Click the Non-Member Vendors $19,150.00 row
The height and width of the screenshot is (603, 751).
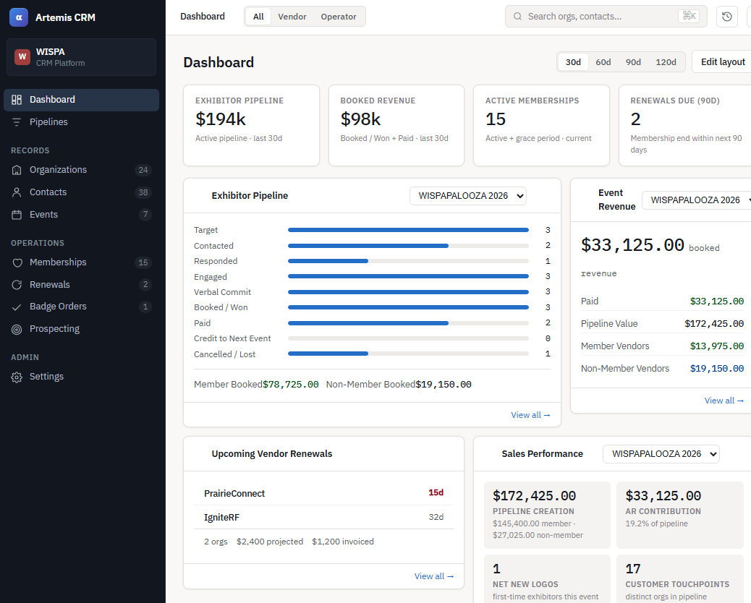(x=662, y=369)
